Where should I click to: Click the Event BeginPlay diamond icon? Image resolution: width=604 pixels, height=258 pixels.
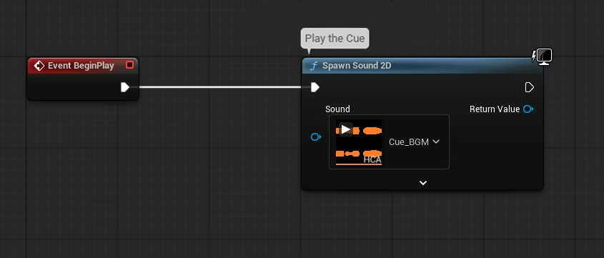coord(39,66)
